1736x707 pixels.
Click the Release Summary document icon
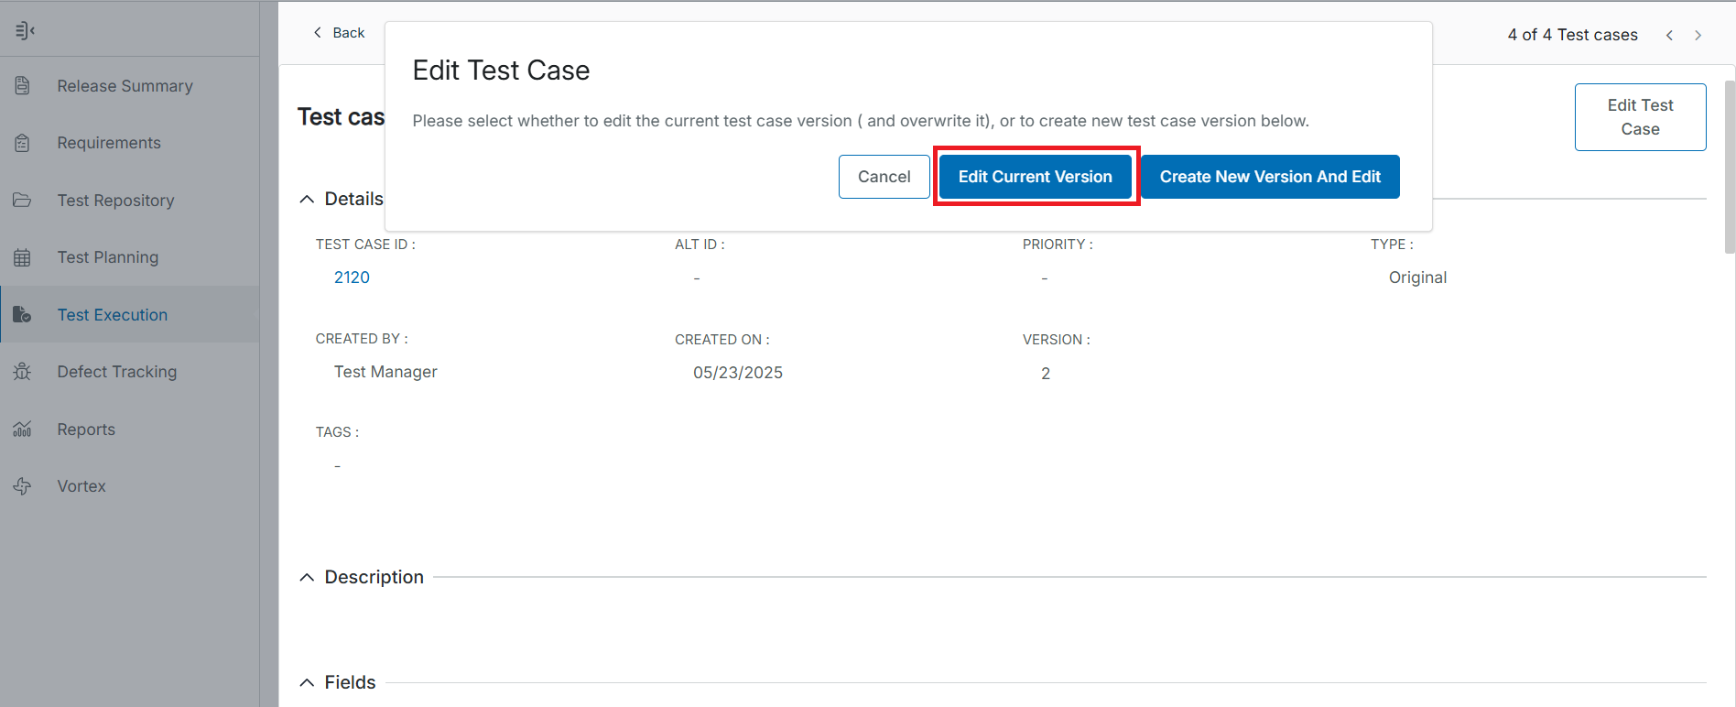coord(23,86)
